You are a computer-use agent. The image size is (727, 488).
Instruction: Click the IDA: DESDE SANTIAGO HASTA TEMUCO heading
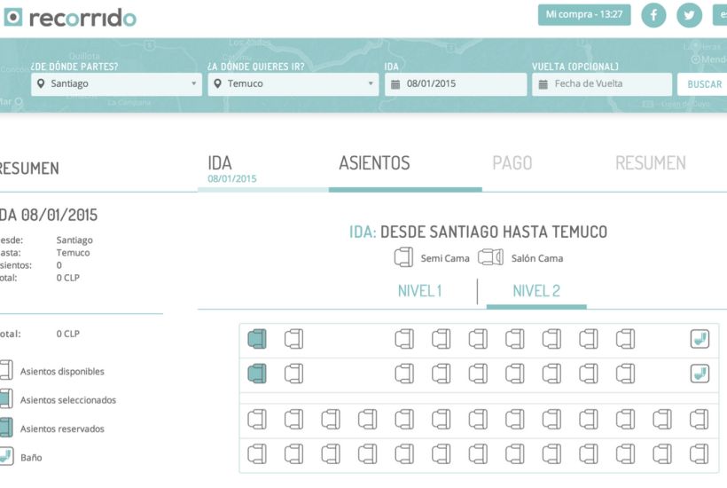click(478, 232)
